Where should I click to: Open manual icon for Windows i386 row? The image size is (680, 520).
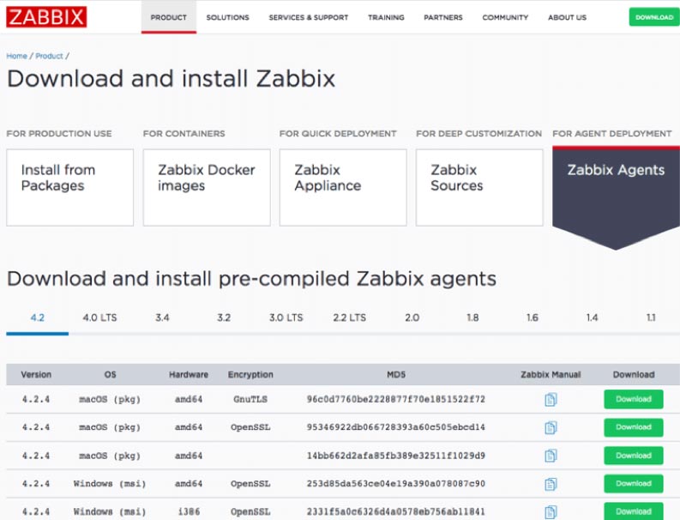[551, 512]
